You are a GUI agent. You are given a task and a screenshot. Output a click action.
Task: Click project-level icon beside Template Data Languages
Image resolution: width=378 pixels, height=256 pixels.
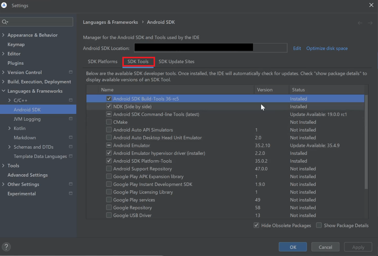tap(71, 156)
